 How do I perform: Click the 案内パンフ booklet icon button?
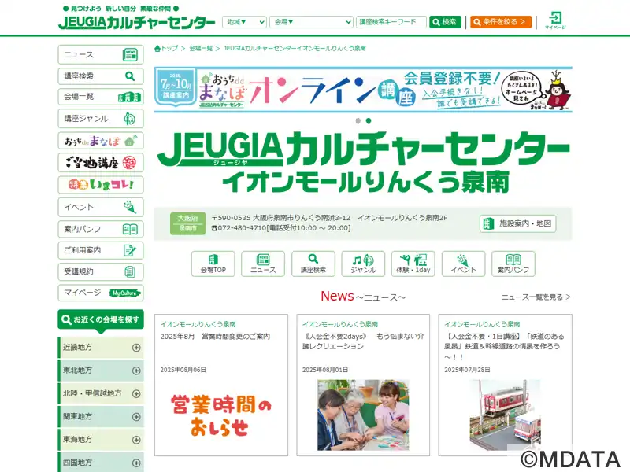[513, 264]
